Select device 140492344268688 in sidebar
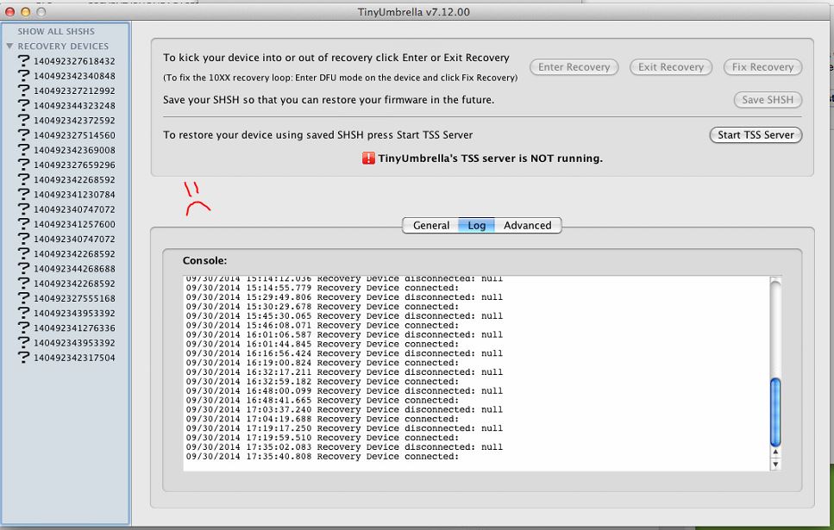 (74, 269)
